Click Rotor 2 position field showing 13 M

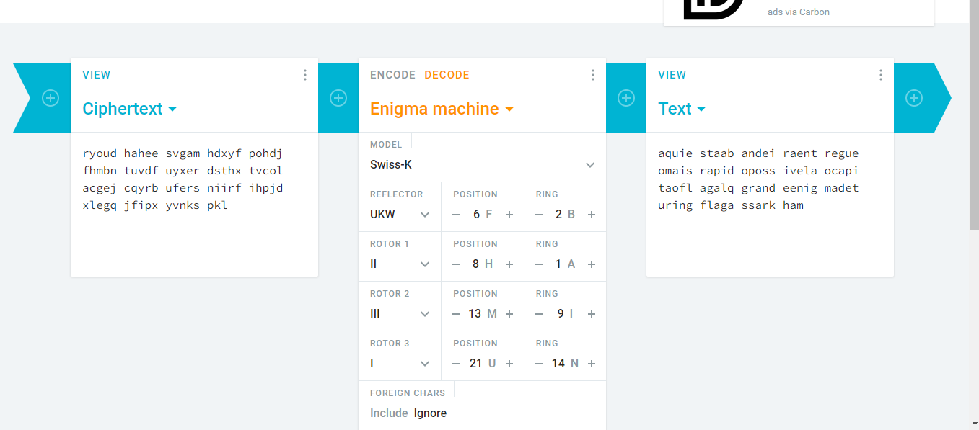483,314
